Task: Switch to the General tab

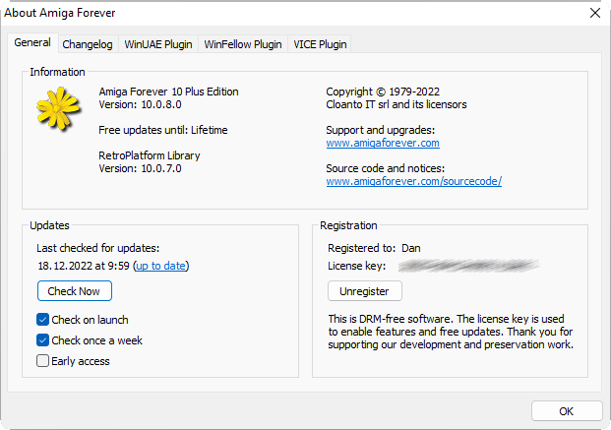Action: coord(32,42)
